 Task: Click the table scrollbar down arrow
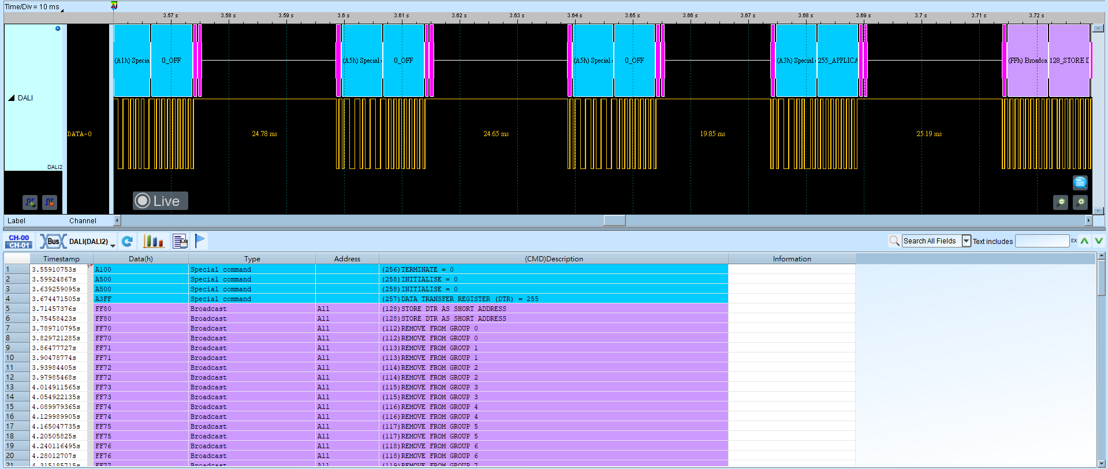coord(1101,463)
